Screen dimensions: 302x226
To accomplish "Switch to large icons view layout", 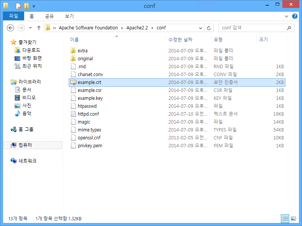I will (293, 218).
